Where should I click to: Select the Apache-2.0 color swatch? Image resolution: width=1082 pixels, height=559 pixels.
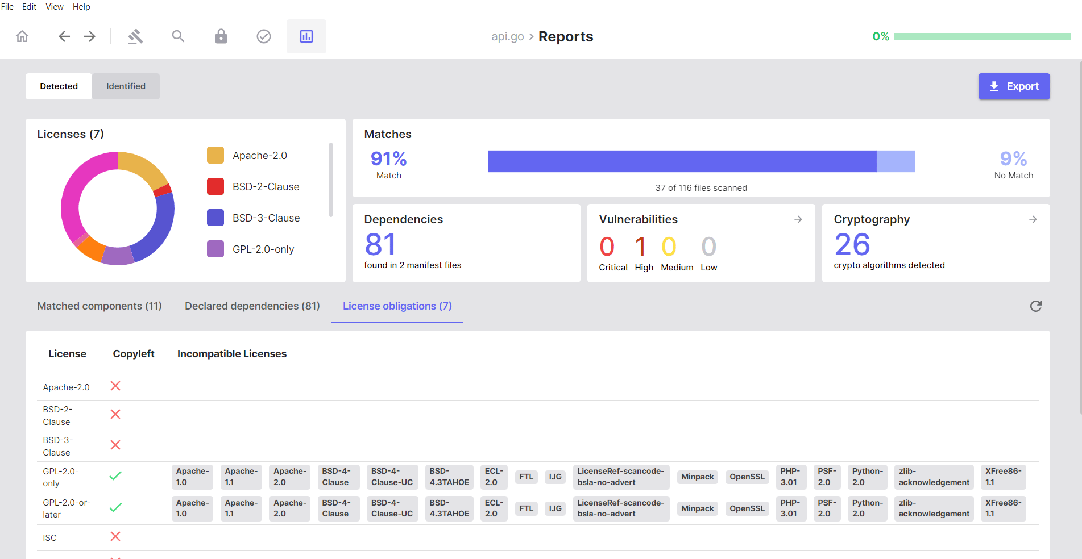[x=215, y=155]
